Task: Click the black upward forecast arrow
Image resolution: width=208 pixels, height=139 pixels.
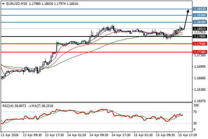Action: [x=187, y=16]
